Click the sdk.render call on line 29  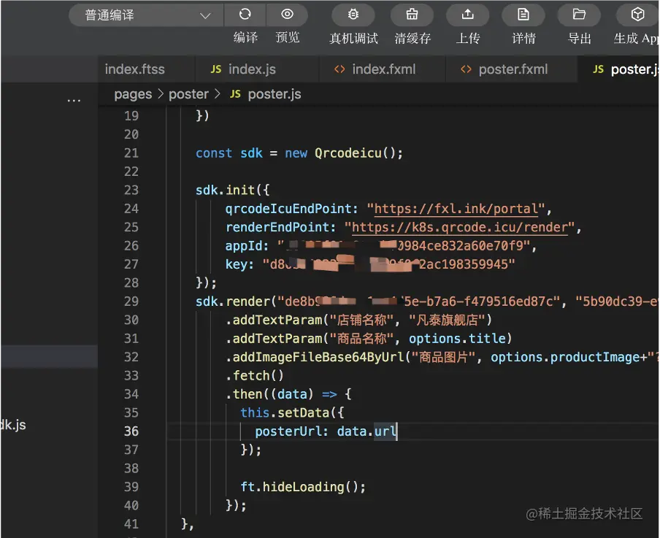pyautogui.click(x=234, y=301)
